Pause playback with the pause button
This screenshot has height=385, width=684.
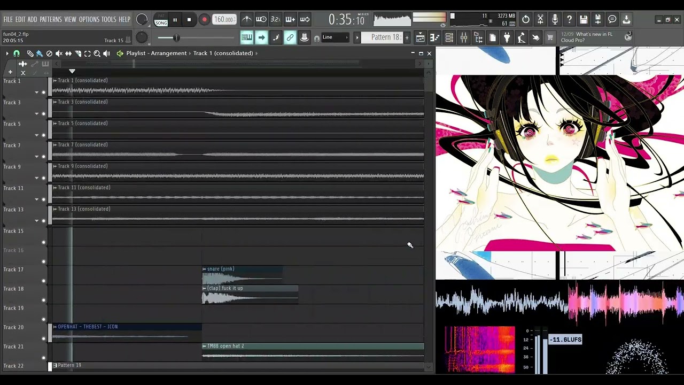tap(175, 20)
